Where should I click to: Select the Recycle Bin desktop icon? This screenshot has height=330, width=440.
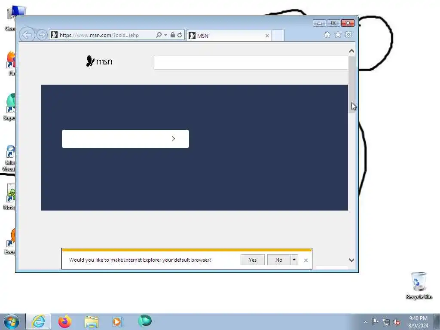[x=419, y=285]
